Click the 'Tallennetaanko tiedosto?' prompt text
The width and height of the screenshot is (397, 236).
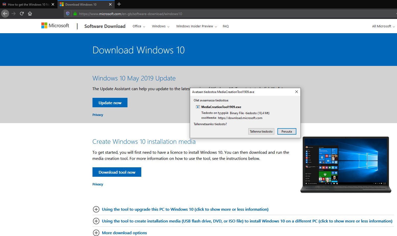pos(210,124)
